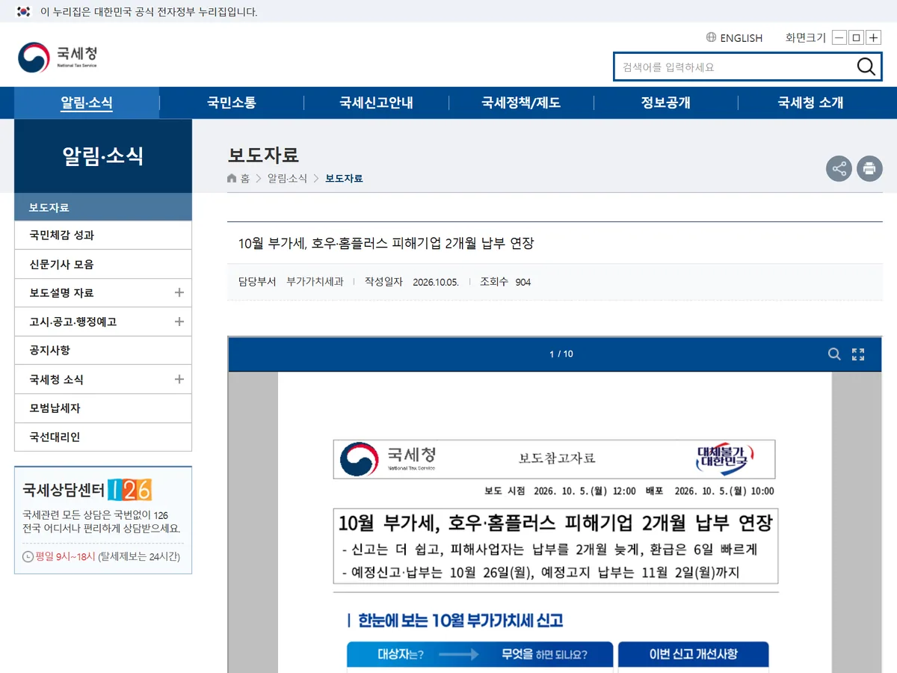Open the 국세정책/제도 main menu

[521, 103]
